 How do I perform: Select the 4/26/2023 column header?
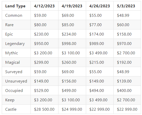(100, 6)
